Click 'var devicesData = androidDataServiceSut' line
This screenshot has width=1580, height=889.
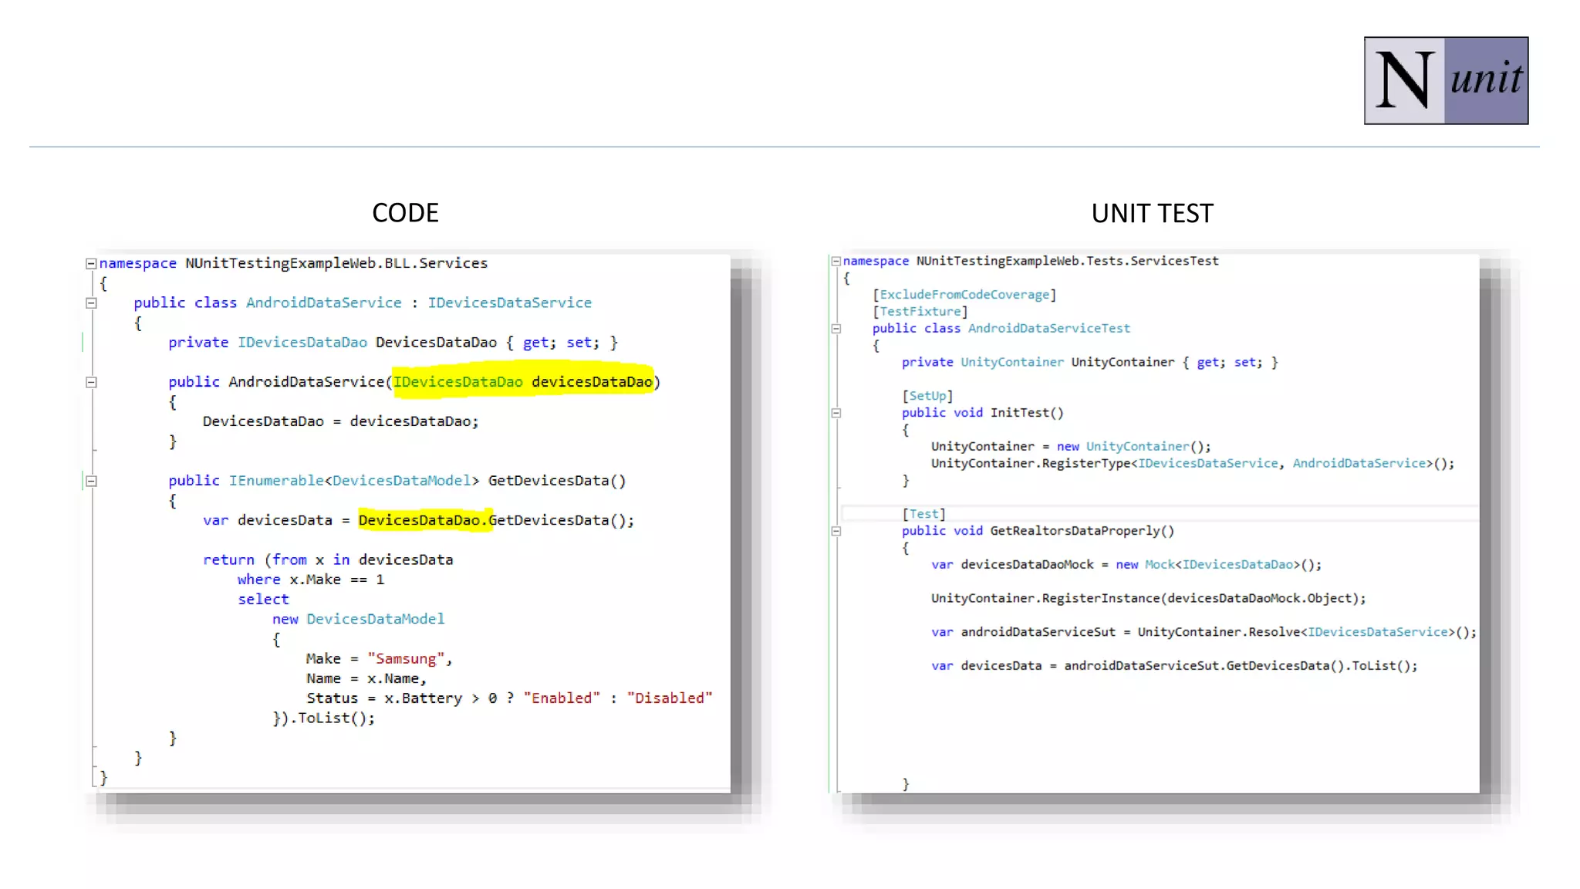[x=1174, y=665]
